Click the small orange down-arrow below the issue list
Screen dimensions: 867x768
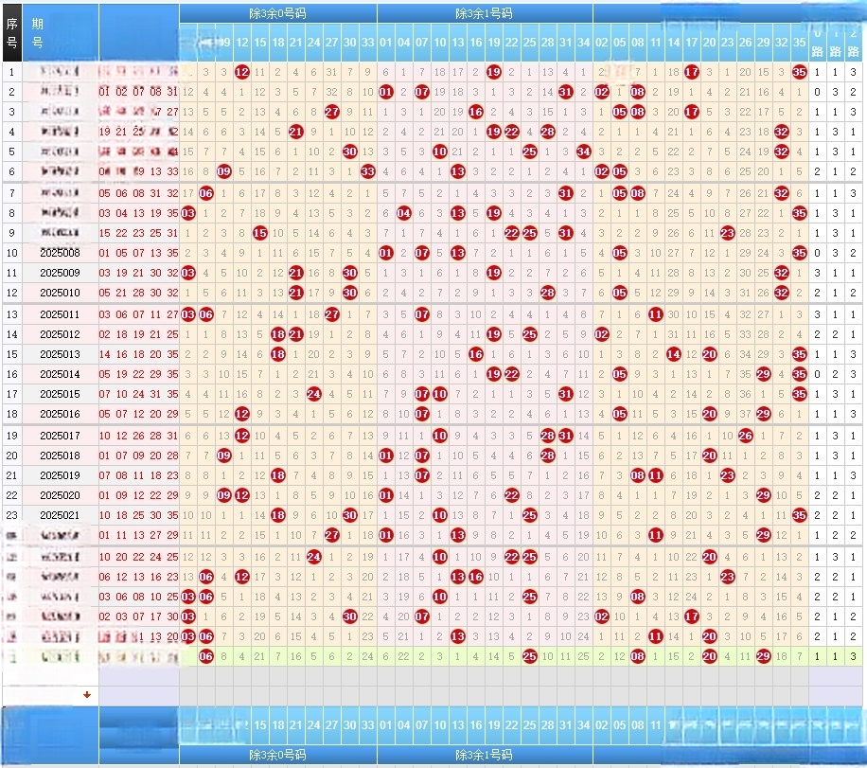point(87,695)
